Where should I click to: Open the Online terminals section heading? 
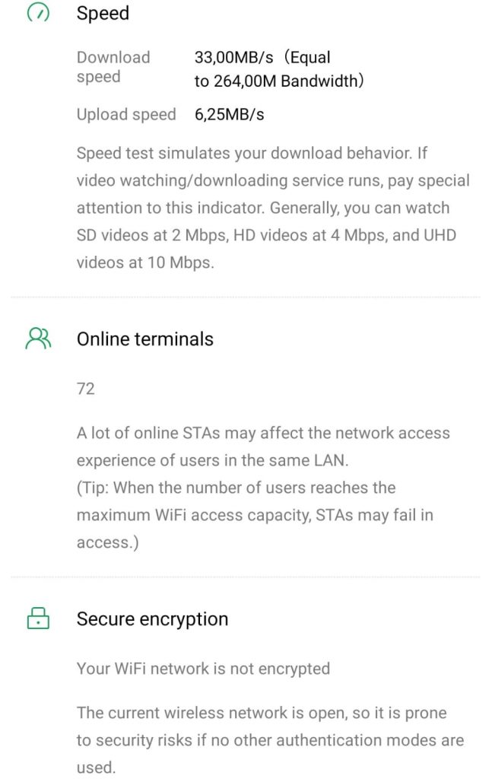point(144,339)
